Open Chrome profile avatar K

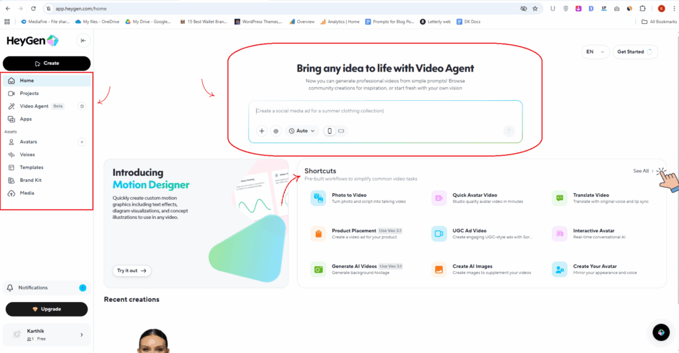pos(661,8)
